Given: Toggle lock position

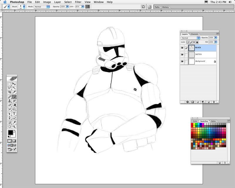Looking at the screenshot, I should click(194, 42).
